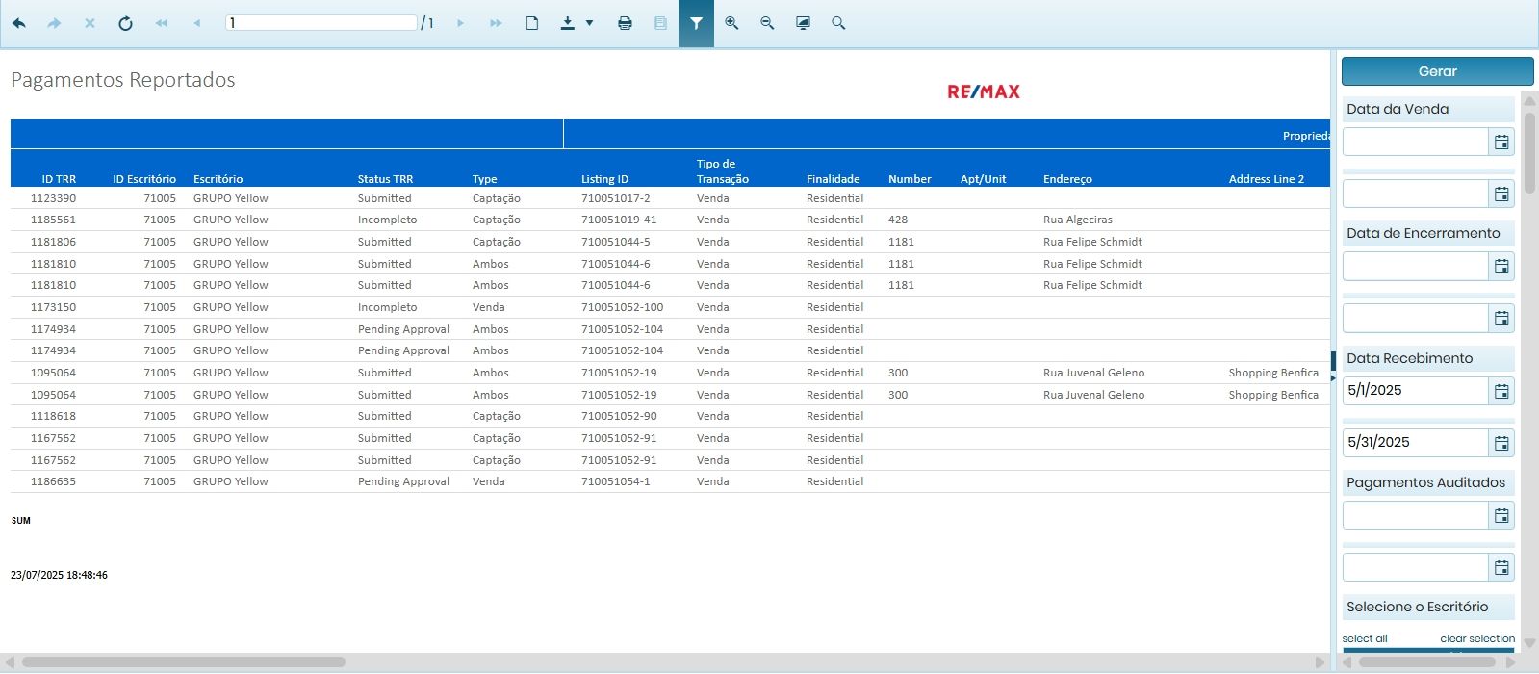Refresh the report
This screenshot has height=674, width=1539.
(125, 23)
